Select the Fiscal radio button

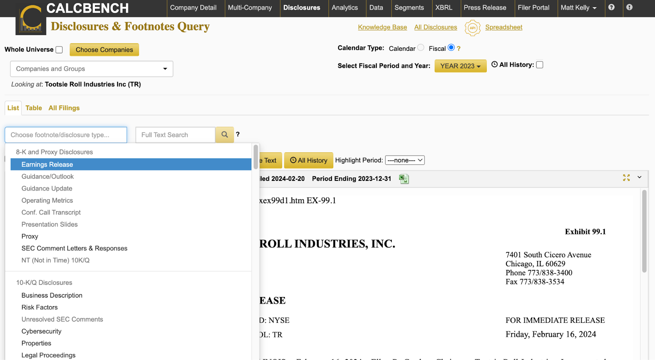(x=451, y=47)
